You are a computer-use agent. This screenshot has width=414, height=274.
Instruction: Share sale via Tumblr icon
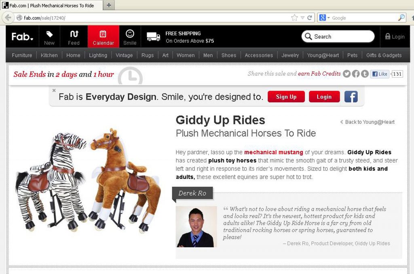(365, 74)
